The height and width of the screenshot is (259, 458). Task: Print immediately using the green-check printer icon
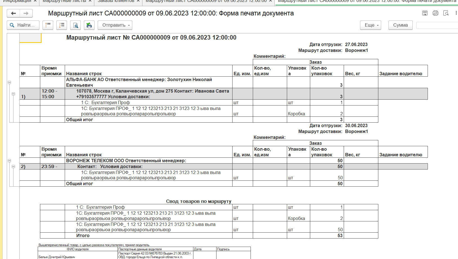click(x=89, y=25)
